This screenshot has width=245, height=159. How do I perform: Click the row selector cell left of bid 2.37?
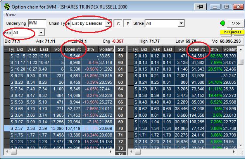7,128
